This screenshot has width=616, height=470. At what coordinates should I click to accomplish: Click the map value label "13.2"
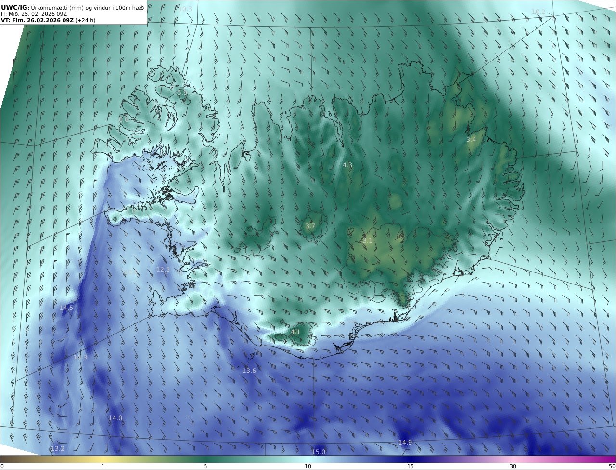(x=57, y=449)
